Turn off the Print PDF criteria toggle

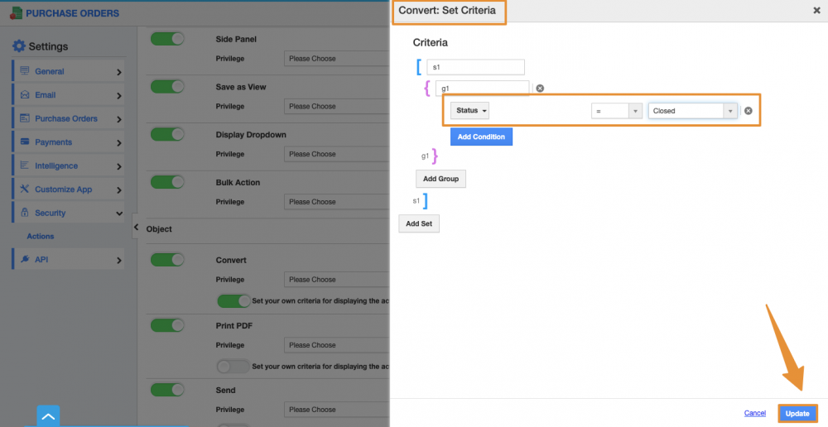point(233,366)
